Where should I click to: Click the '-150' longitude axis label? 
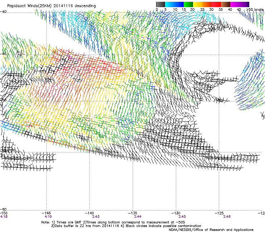(4, 213)
